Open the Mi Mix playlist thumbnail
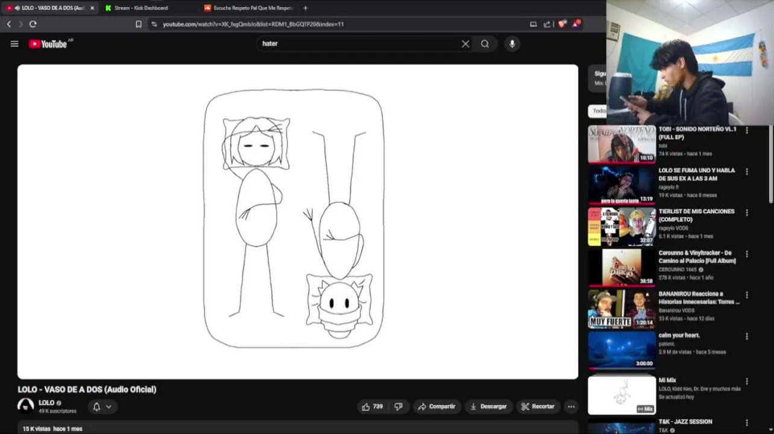The width and height of the screenshot is (774, 434). point(621,395)
